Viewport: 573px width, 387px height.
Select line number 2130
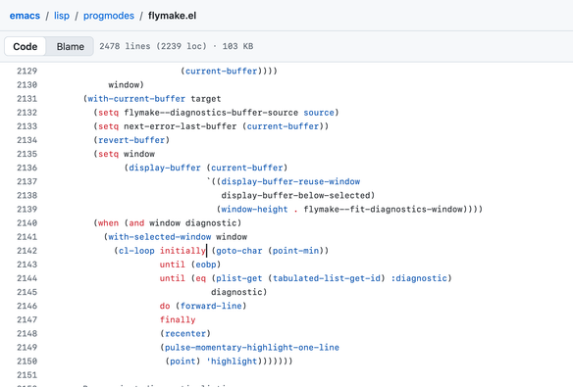click(x=27, y=85)
